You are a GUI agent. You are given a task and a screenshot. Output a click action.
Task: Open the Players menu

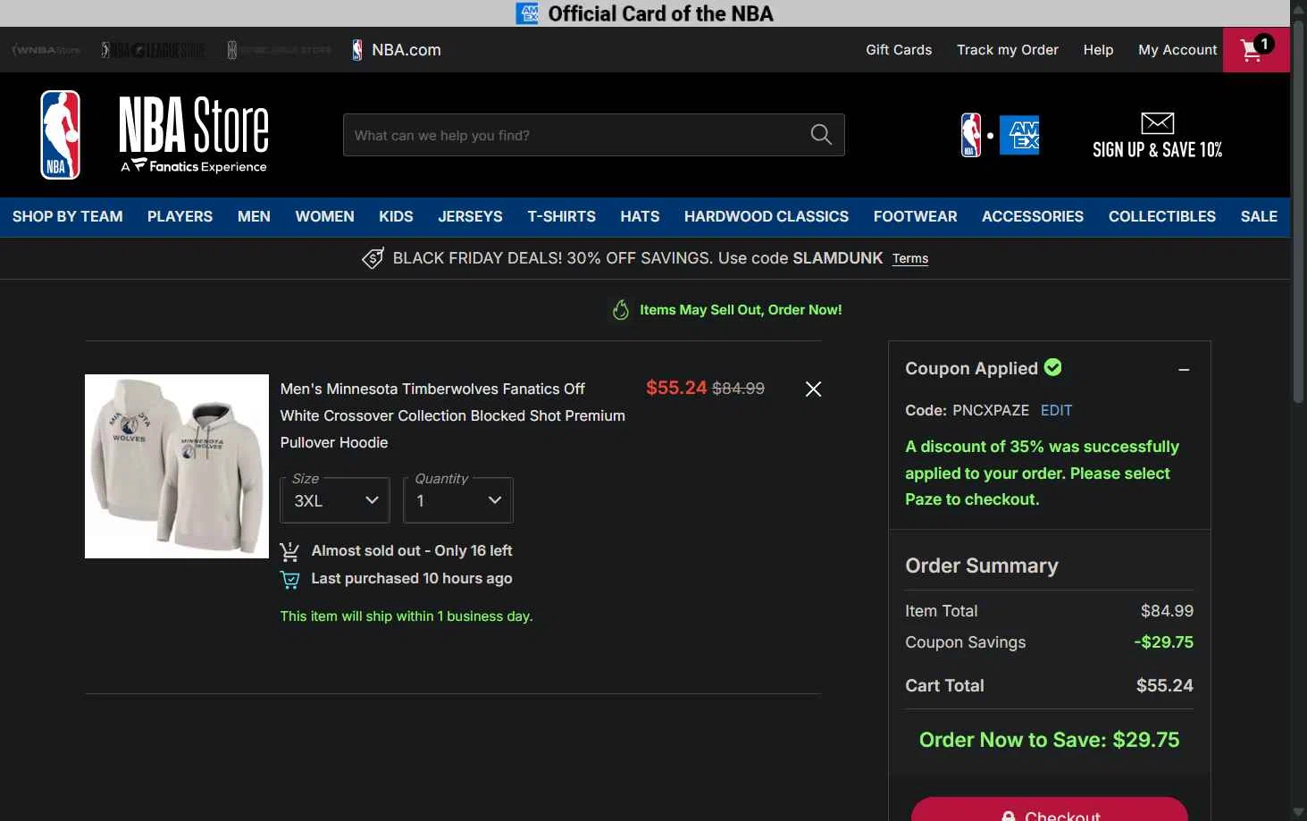pyautogui.click(x=180, y=216)
